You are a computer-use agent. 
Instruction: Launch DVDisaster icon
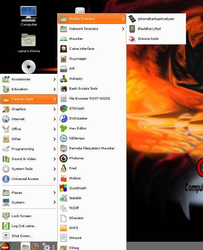[64, 119]
